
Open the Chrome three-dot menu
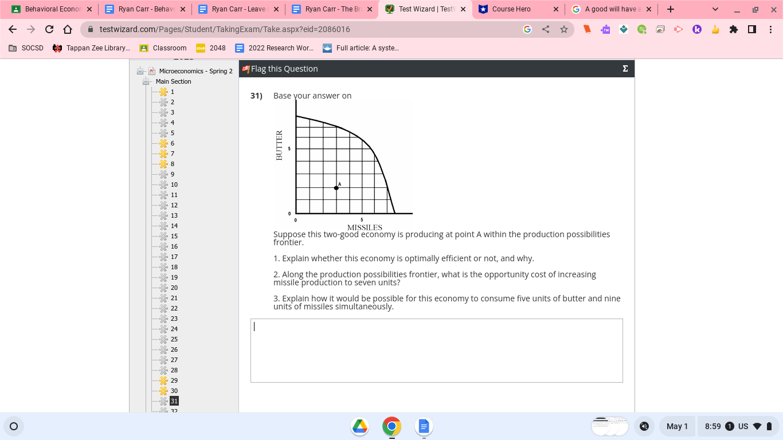point(770,29)
